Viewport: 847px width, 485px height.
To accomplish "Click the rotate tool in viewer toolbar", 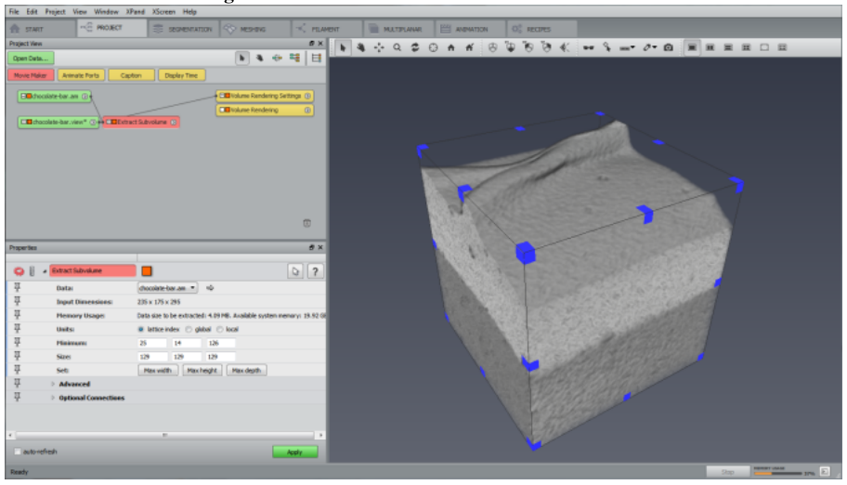I will tap(415, 47).
